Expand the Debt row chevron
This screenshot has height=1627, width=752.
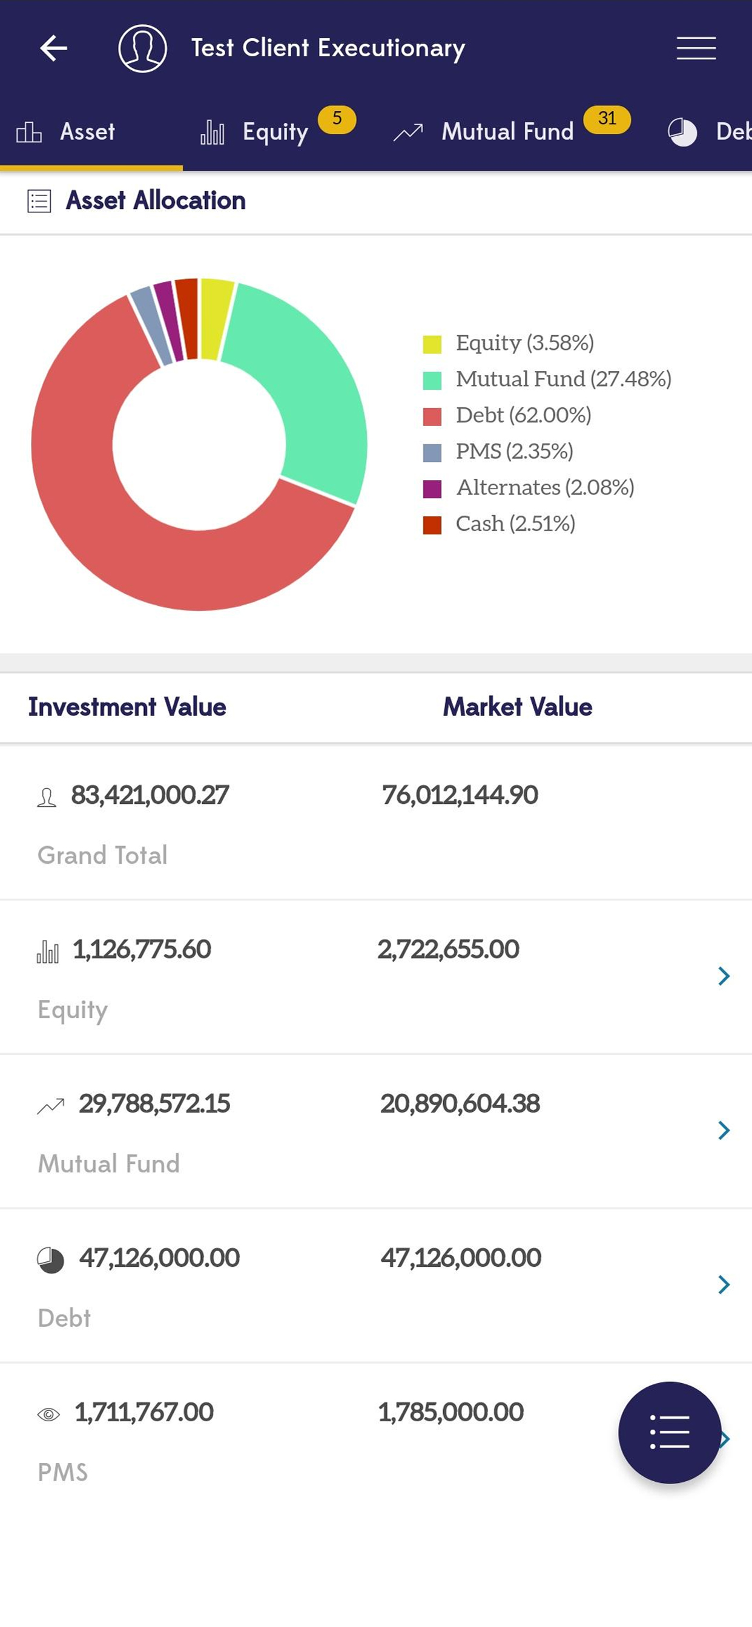click(724, 1284)
